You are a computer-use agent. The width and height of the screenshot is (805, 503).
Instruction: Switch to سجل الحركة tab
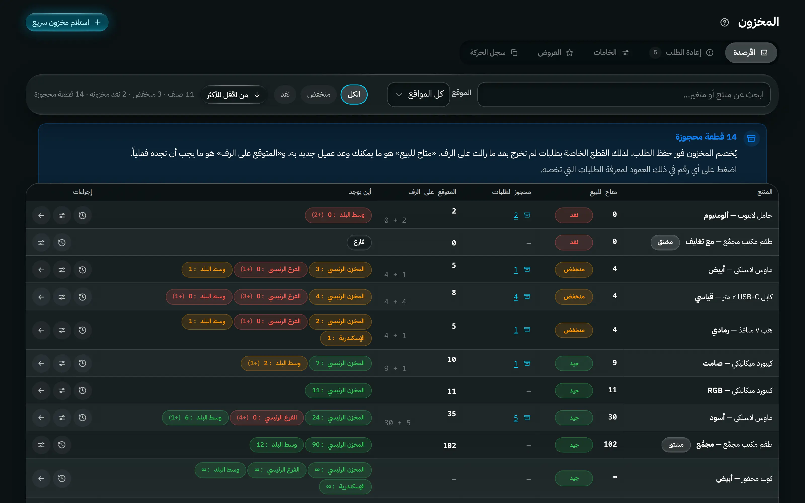(x=494, y=53)
